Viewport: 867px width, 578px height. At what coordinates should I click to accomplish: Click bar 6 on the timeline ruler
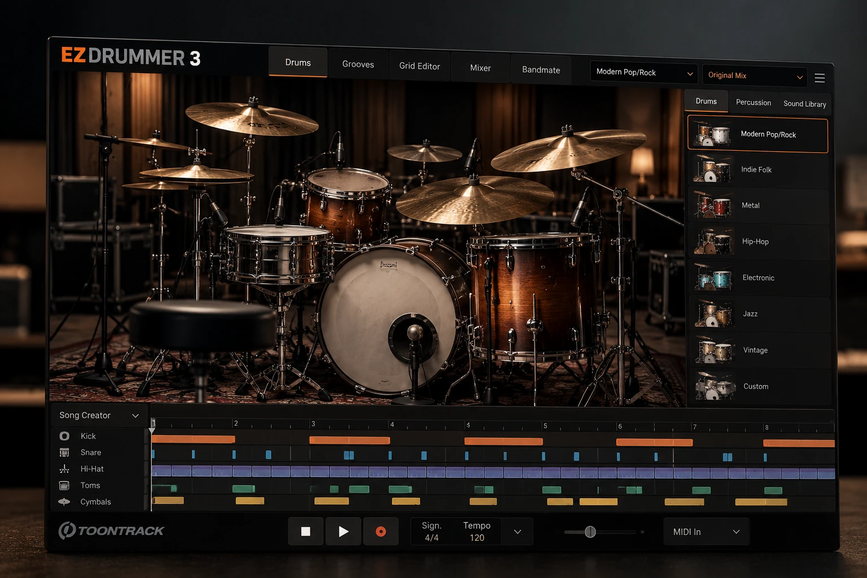click(620, 426)
